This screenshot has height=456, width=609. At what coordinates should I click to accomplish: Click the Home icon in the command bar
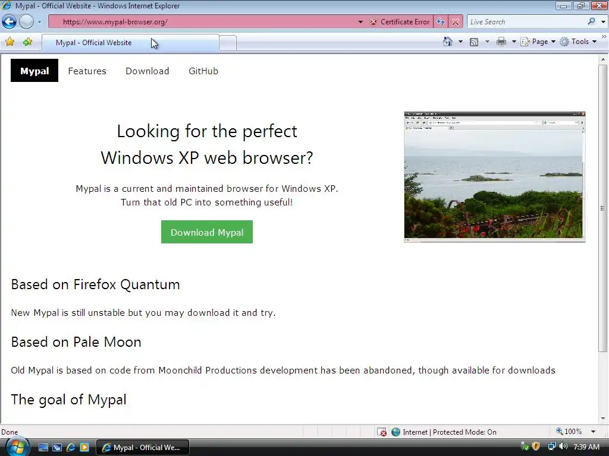click(447, 42)
